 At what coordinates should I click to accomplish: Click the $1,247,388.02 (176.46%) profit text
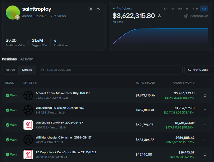[179, 113]
